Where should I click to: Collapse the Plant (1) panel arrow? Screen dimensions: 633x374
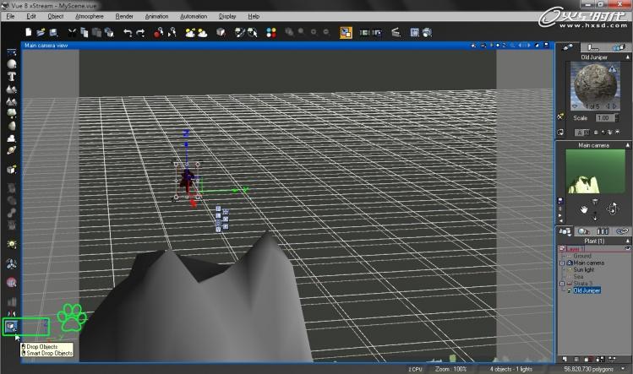(x=627, y=241)
